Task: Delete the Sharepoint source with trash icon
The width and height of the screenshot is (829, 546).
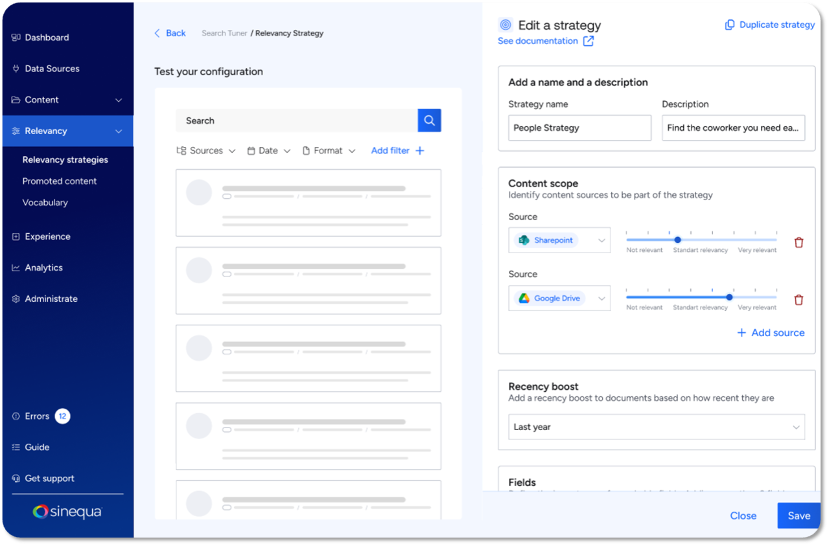Action: tap(799, 242)
